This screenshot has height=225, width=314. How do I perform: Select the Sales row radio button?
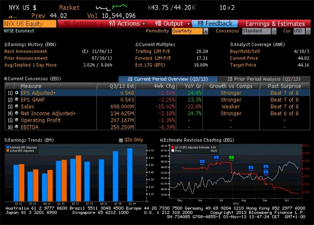click(x=17, y=106)
